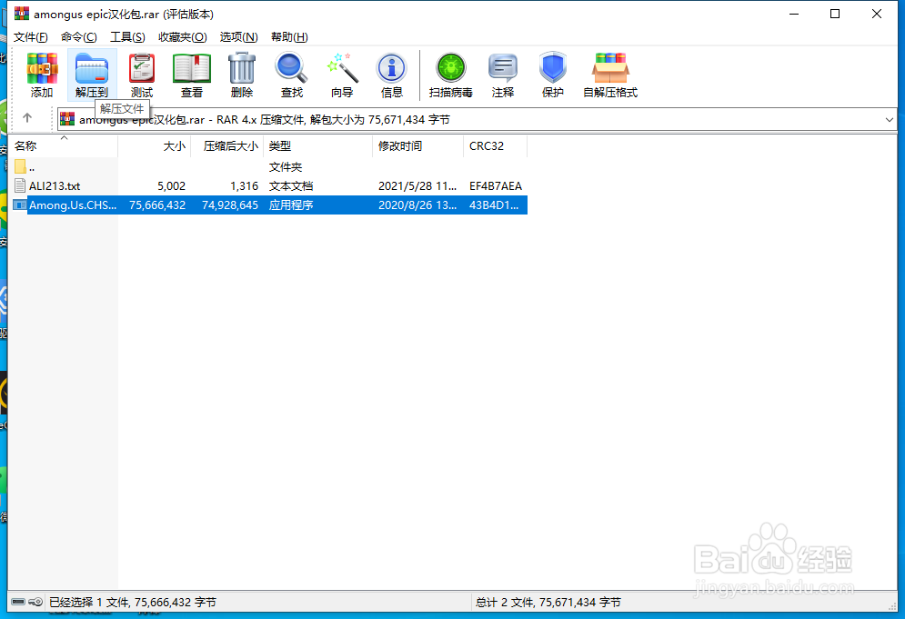Click the Extract To (解压到) icon
The height and width of the screenshot is (619, 905).
click(92, 75)
